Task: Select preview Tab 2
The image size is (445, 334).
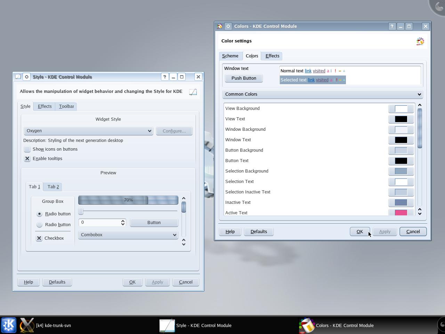Action: (x=53, y=186)
